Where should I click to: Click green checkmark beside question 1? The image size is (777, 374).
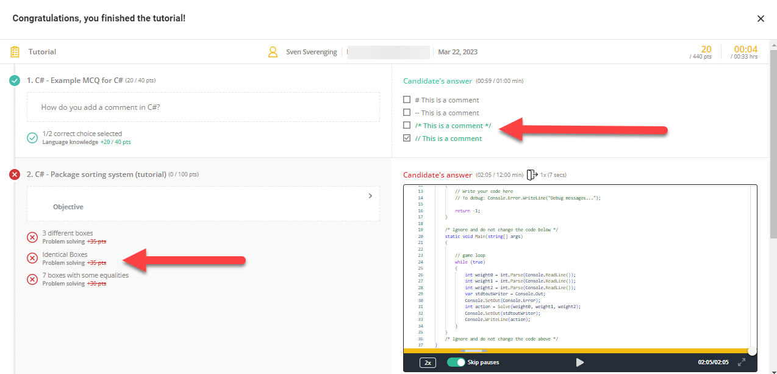[x=15, y=81]
